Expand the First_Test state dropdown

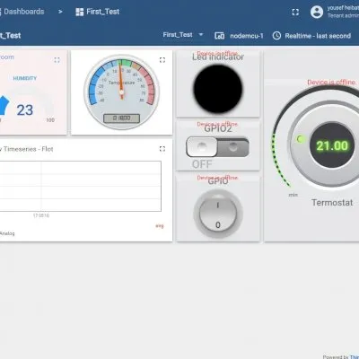click(183, 35)
